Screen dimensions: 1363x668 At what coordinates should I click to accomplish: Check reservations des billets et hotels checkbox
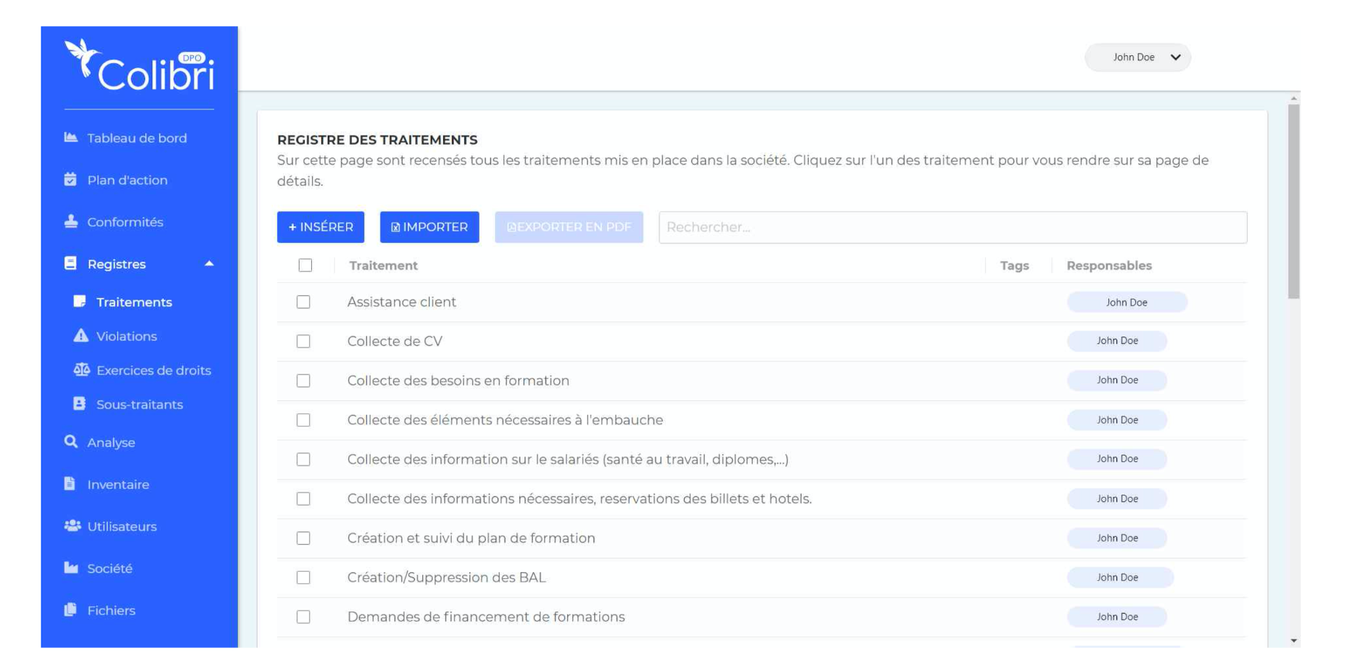[x=303, y=499]
